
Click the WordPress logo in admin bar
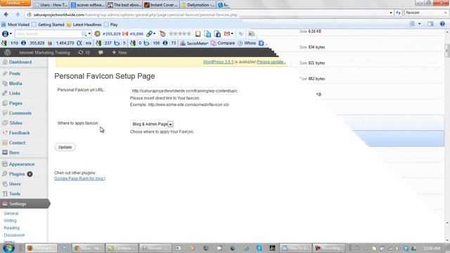click(x=8, y=53)
